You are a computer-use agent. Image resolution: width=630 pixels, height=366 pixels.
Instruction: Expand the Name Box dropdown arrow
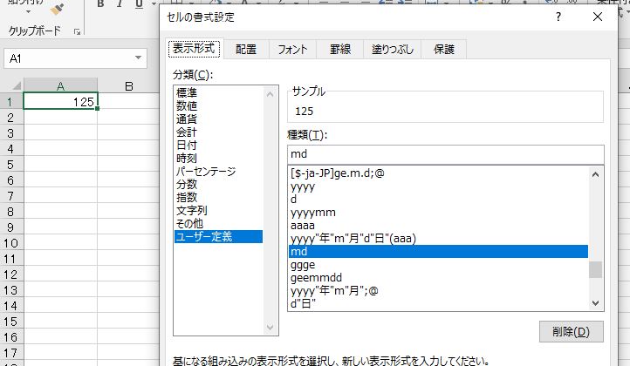point(138,58)
